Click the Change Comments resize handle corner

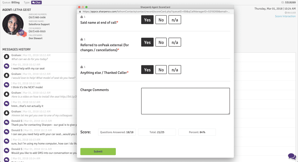(x=229, y=113)
